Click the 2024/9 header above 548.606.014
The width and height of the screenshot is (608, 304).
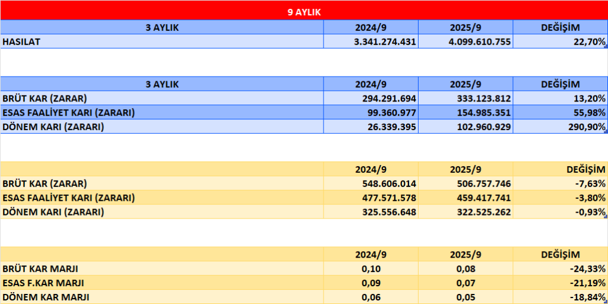[371, 169]
